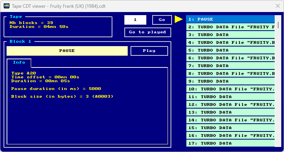
Task: Choose block 5: TURBO DATA in the list
Action: coord(231,50)
